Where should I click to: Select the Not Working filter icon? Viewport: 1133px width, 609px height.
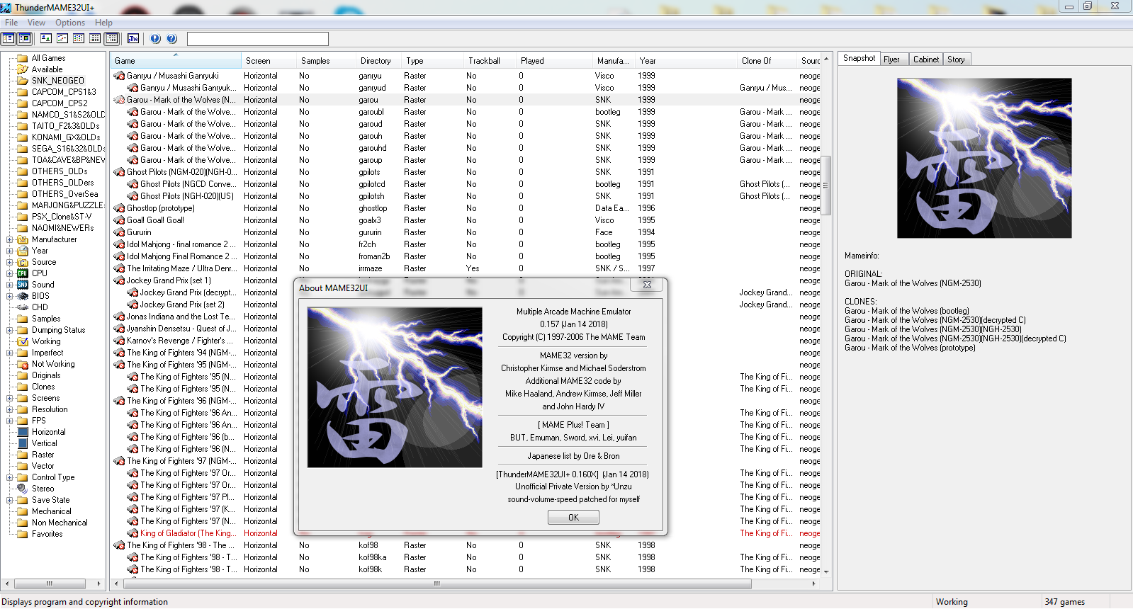pos(23,364)
